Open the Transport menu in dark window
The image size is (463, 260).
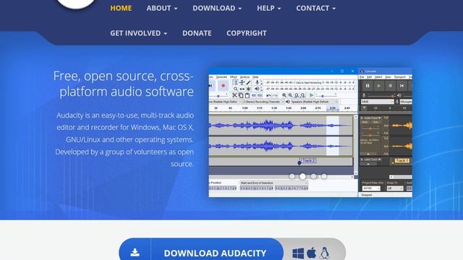click(400, 77)
